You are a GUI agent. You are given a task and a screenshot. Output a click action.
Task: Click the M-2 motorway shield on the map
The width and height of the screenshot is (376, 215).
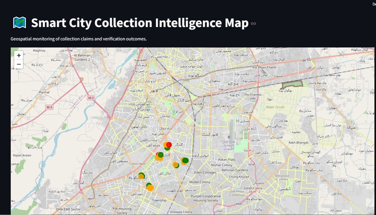click(x=91, y=98)
